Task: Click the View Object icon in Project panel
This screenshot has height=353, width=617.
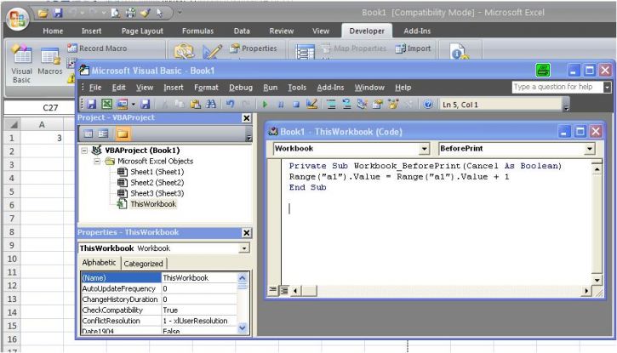Action: [x=104, y=134]
